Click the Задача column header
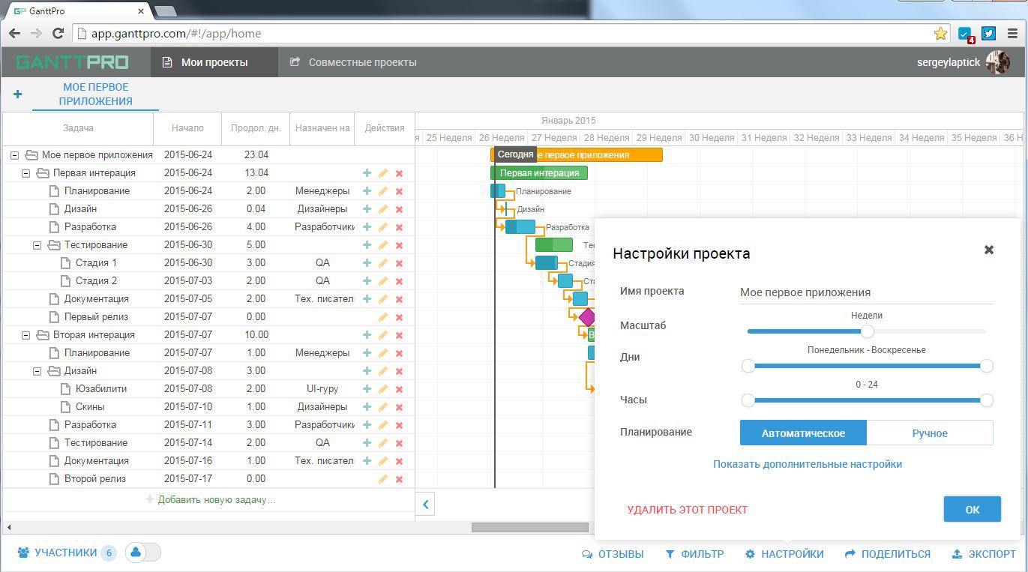The width and height of the screenshot is (1028, 572). click(x=78, y=128)
